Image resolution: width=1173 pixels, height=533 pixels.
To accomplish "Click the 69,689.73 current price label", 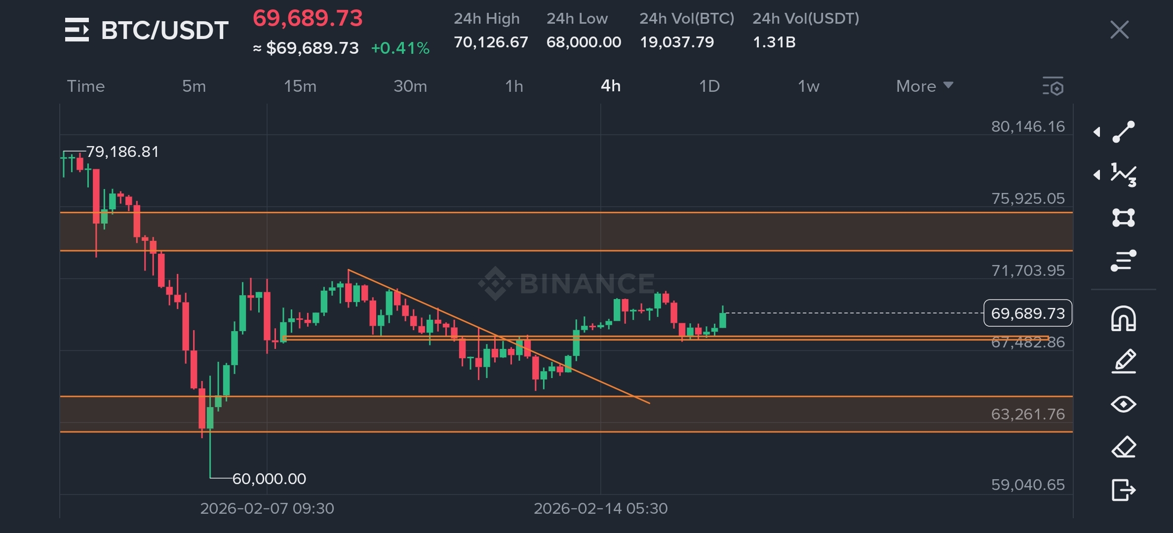I will (1028, 313).
